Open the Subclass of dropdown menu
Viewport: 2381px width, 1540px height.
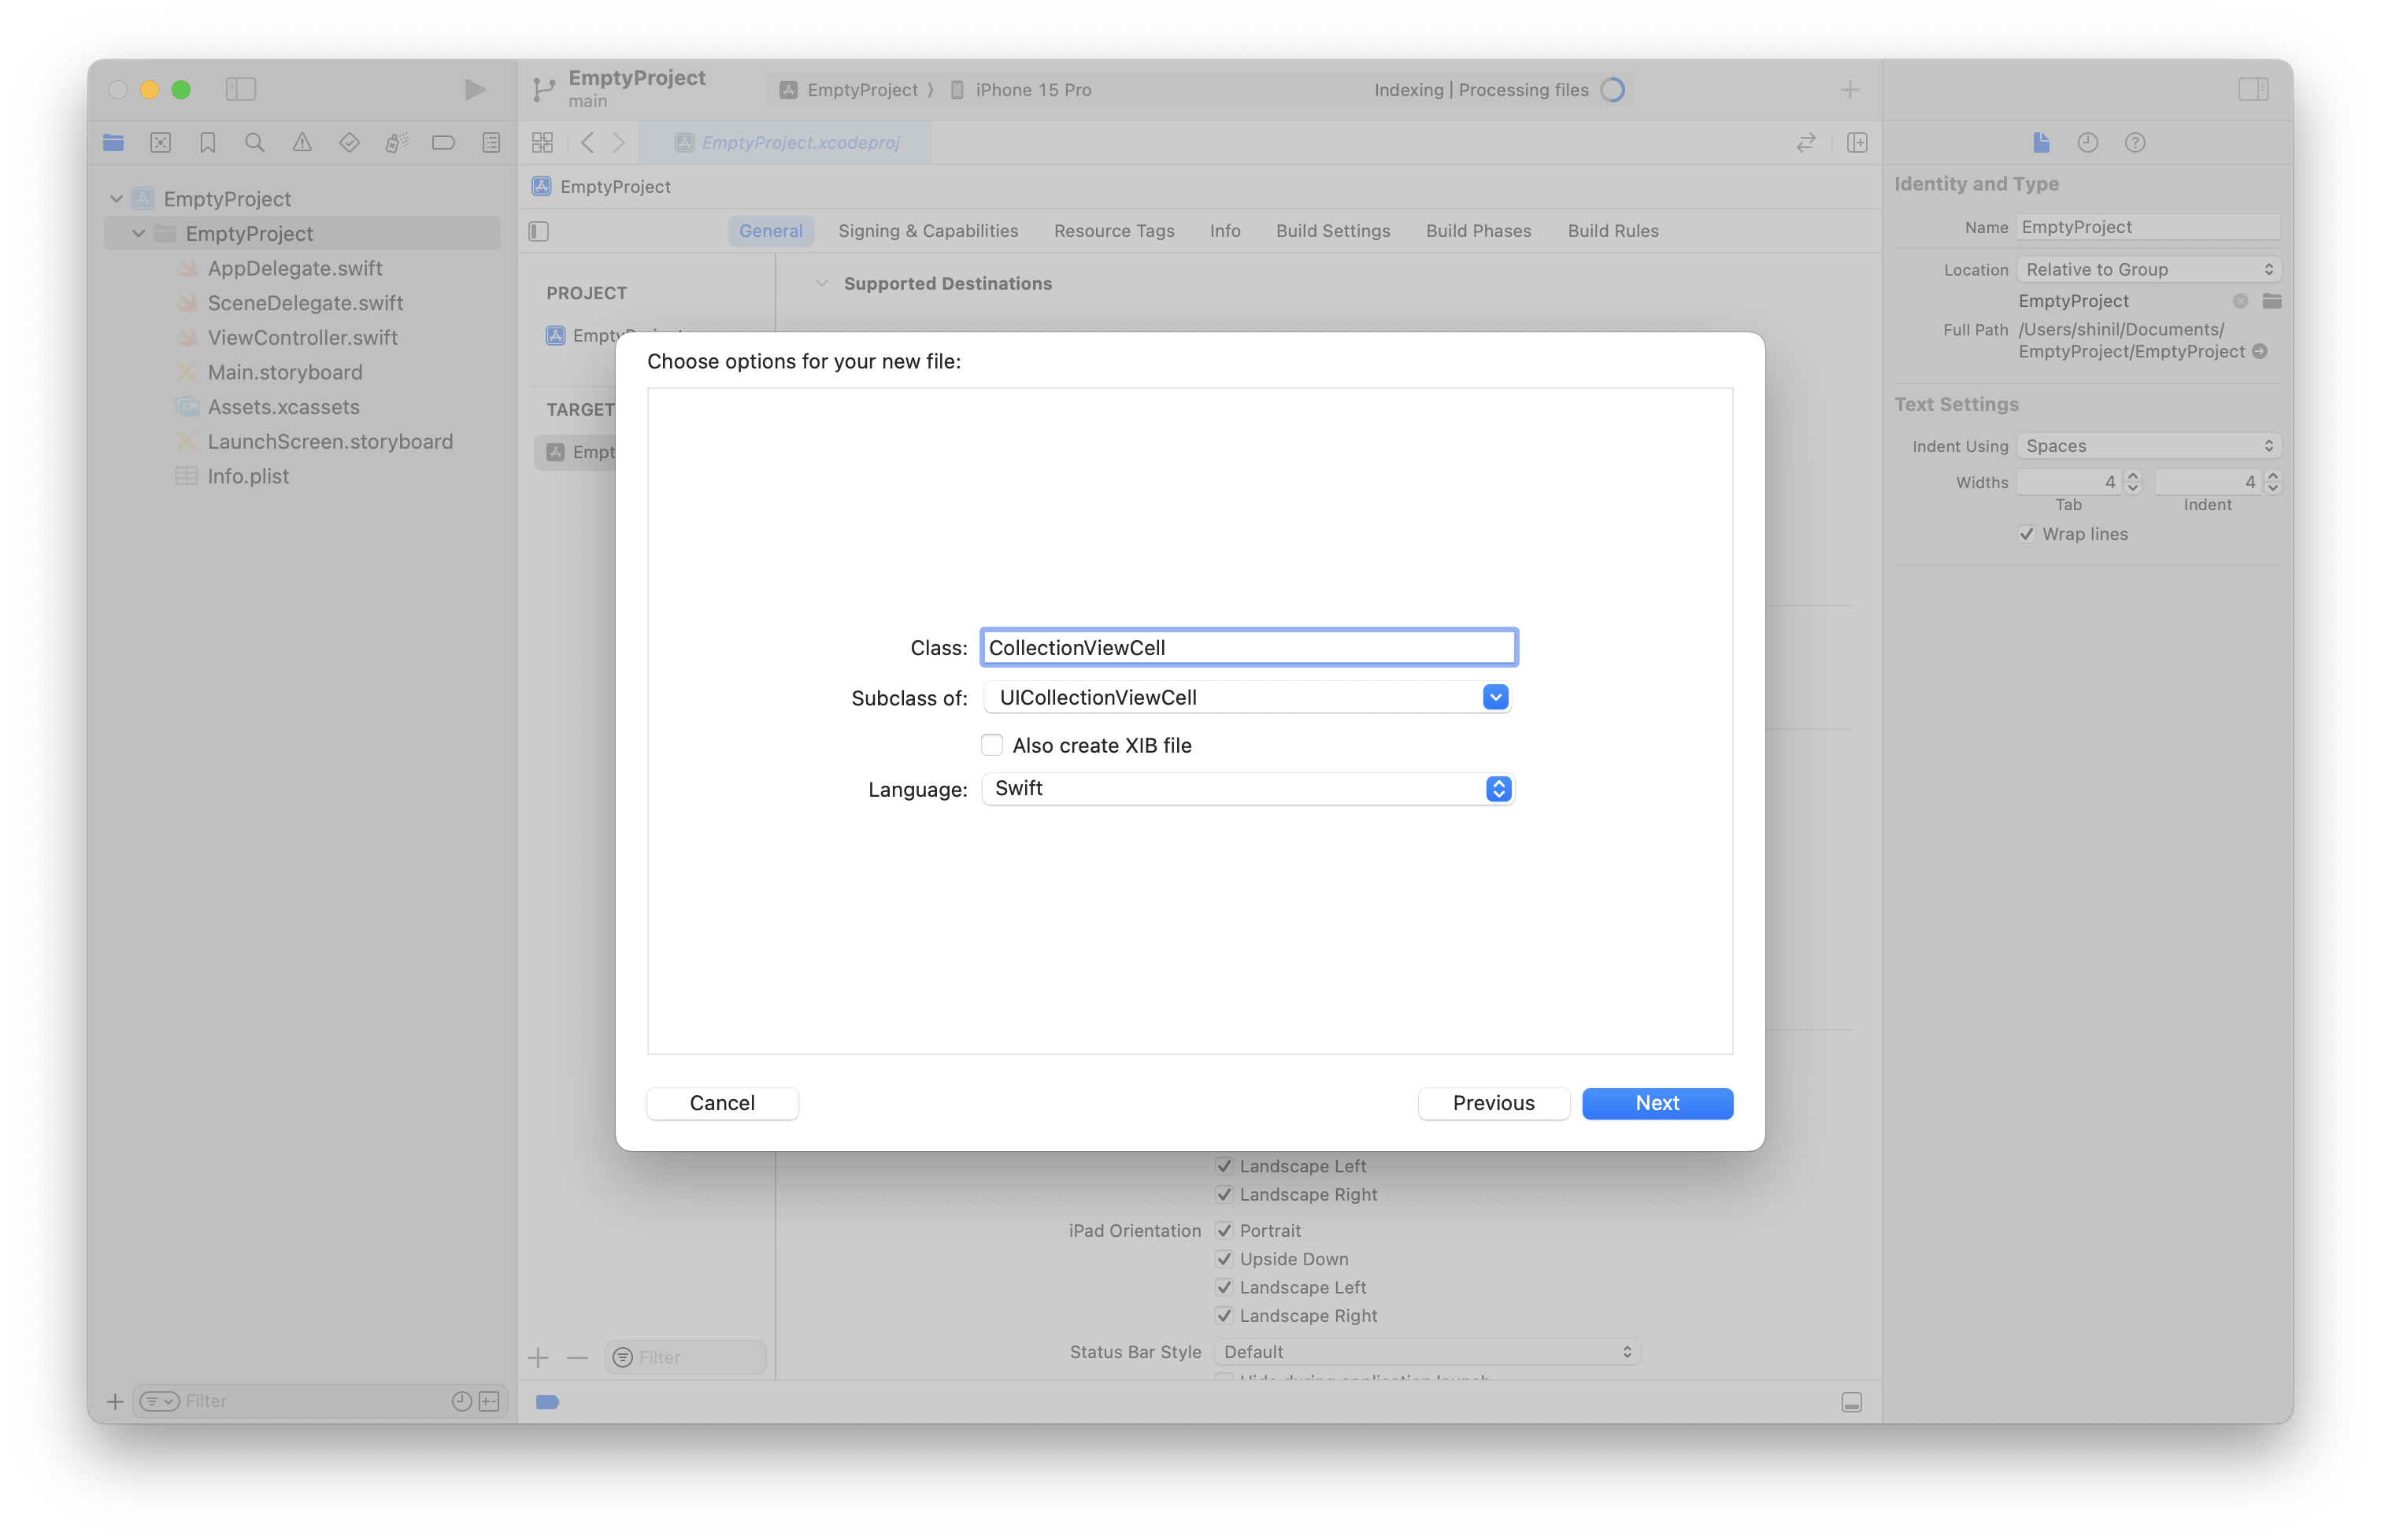(1494, 696)
